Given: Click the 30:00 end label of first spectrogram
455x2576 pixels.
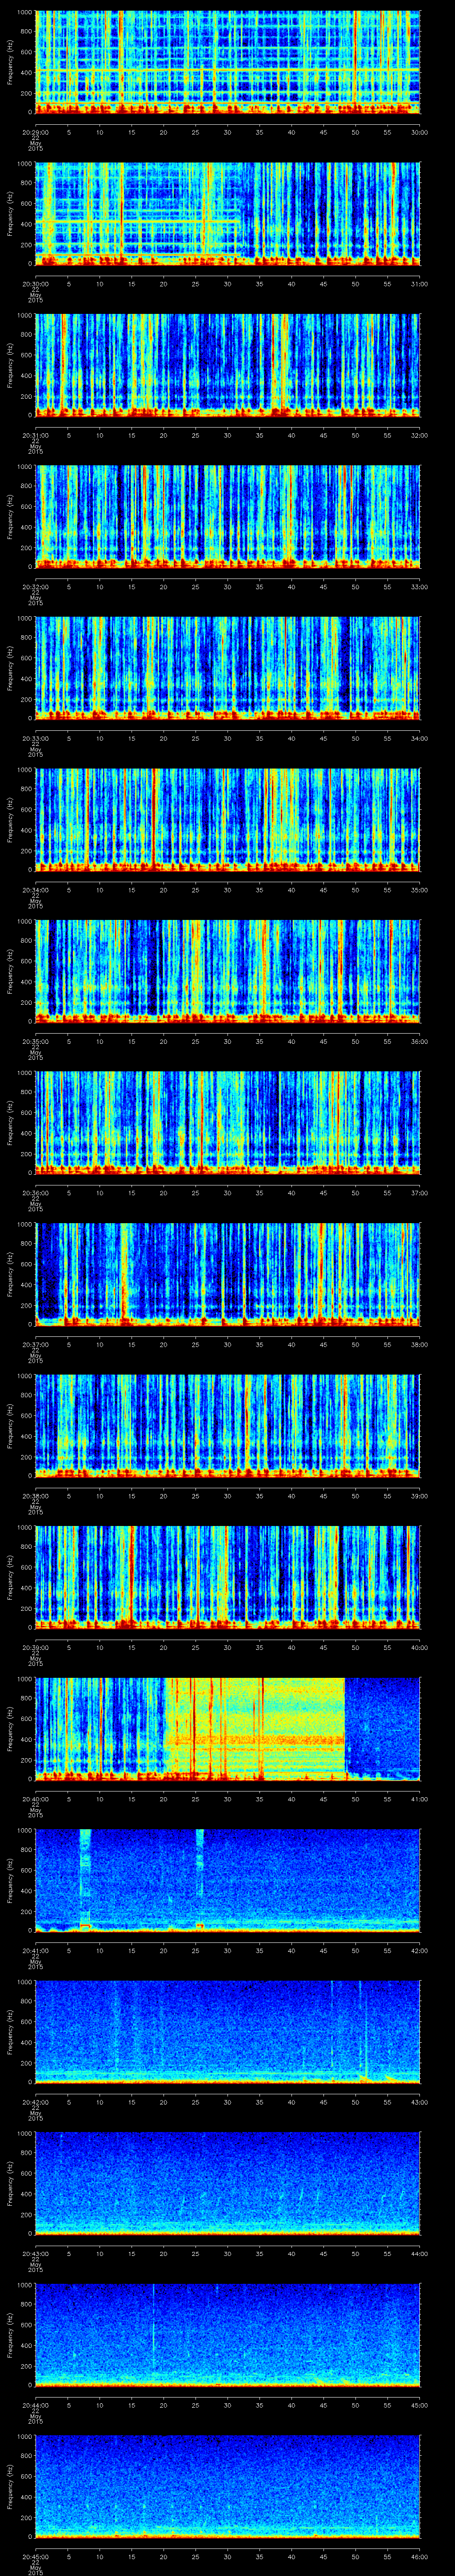Looking at the screenshot, I should point(419,132).
